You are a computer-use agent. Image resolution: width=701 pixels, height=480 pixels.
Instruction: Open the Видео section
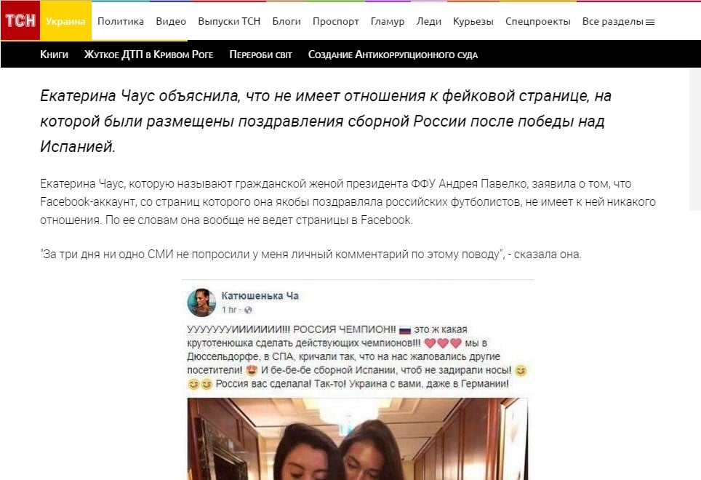coord(171,21)
